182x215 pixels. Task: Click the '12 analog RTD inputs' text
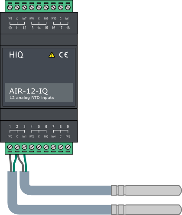tap(32, 98)
